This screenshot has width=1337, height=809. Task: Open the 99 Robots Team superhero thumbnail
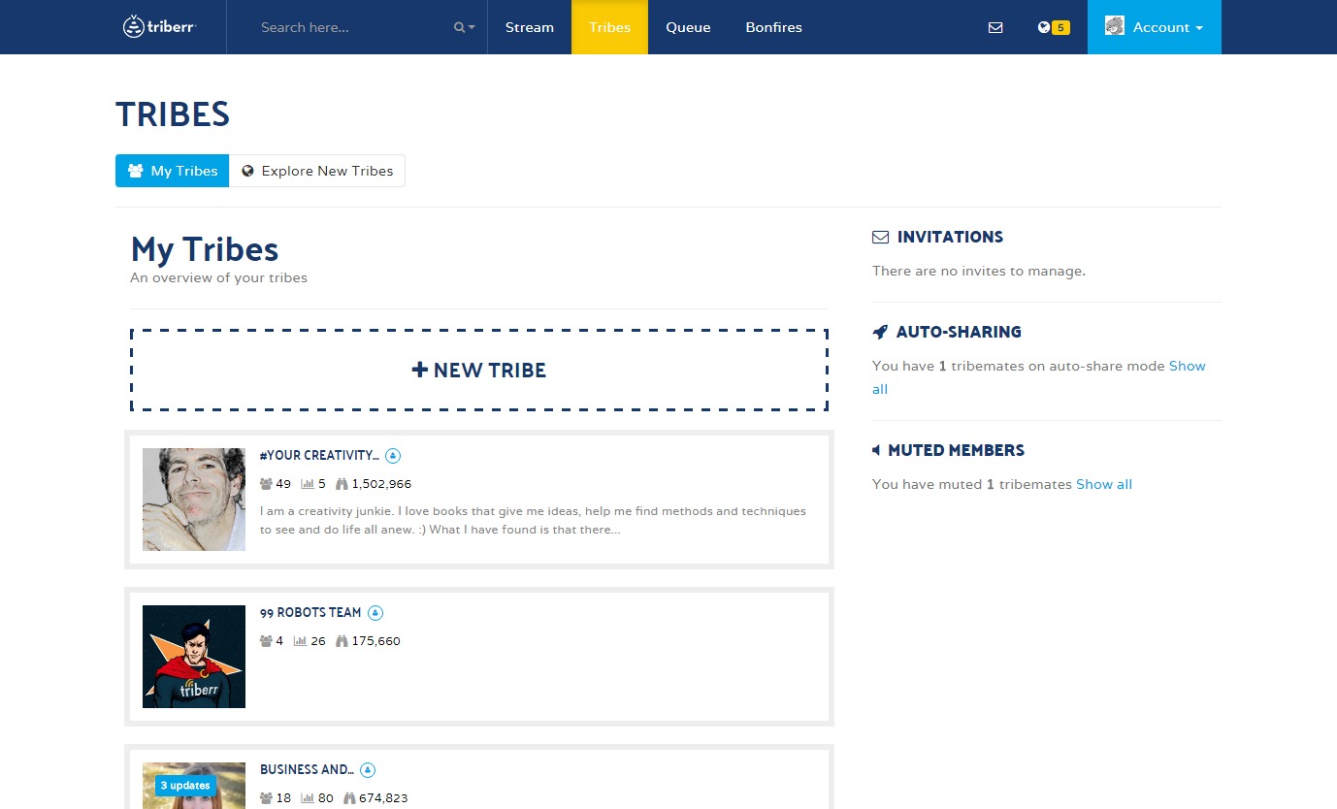tap(194, 657)
